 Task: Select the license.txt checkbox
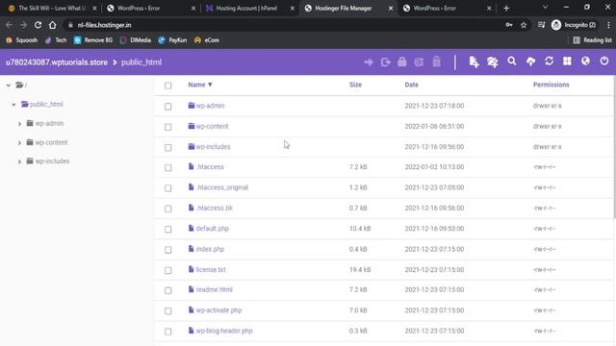pos(168,270)
